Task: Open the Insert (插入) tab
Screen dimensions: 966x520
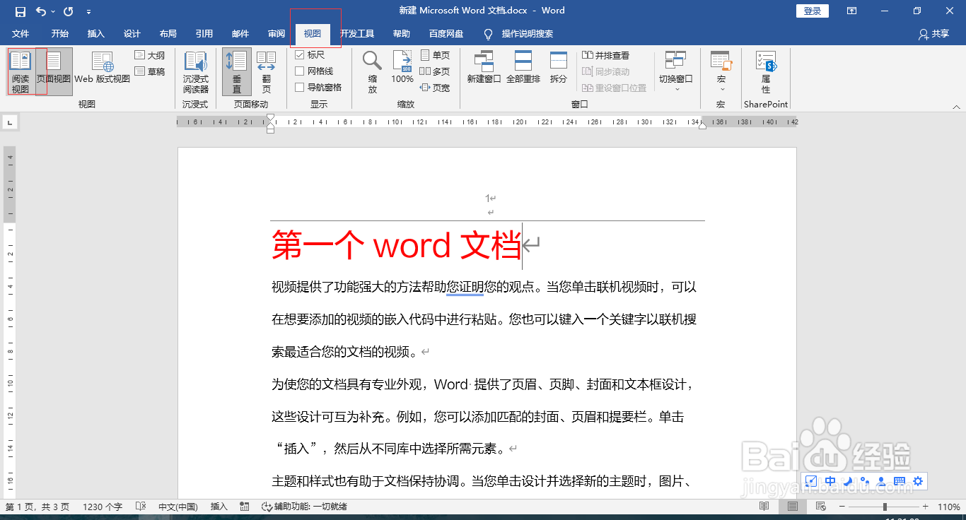Action: (x=95, y=34)
